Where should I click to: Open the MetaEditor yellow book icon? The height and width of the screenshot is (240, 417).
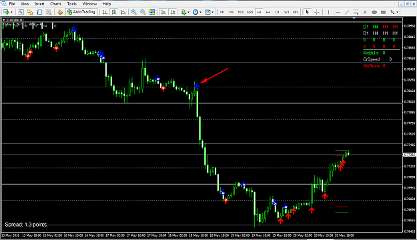[x=60, y=12]
